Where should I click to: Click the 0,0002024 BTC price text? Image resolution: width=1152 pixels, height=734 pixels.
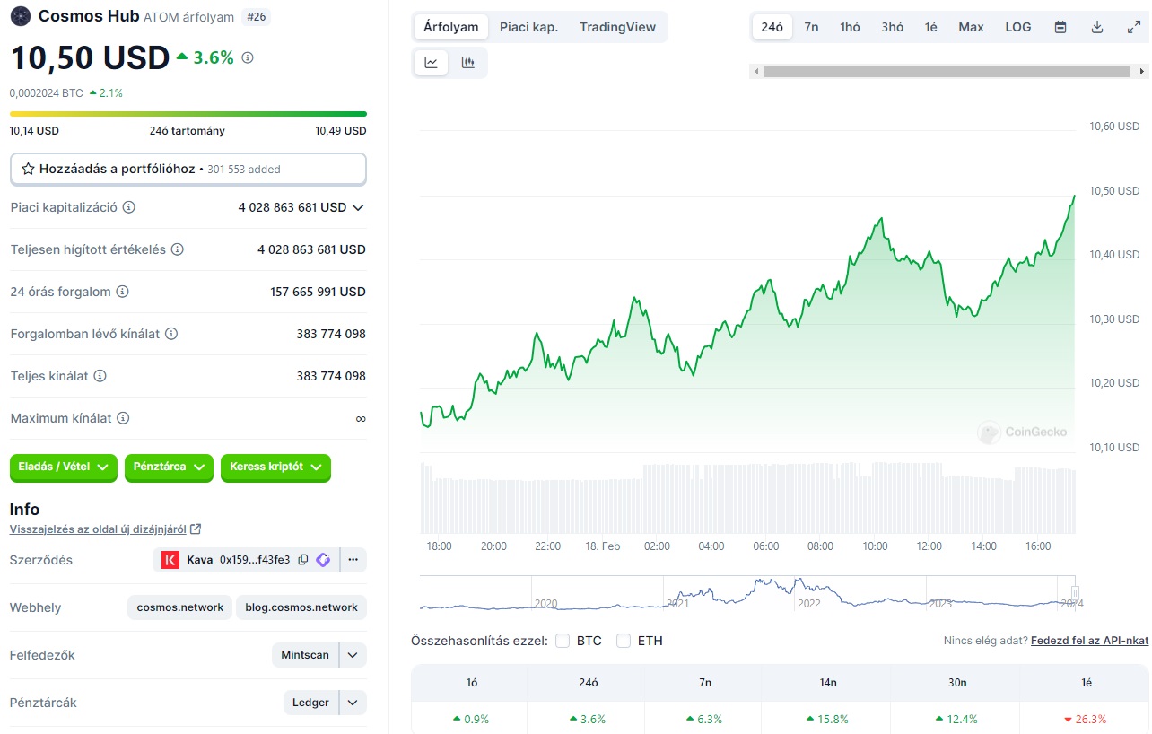(x=47, y=92)
